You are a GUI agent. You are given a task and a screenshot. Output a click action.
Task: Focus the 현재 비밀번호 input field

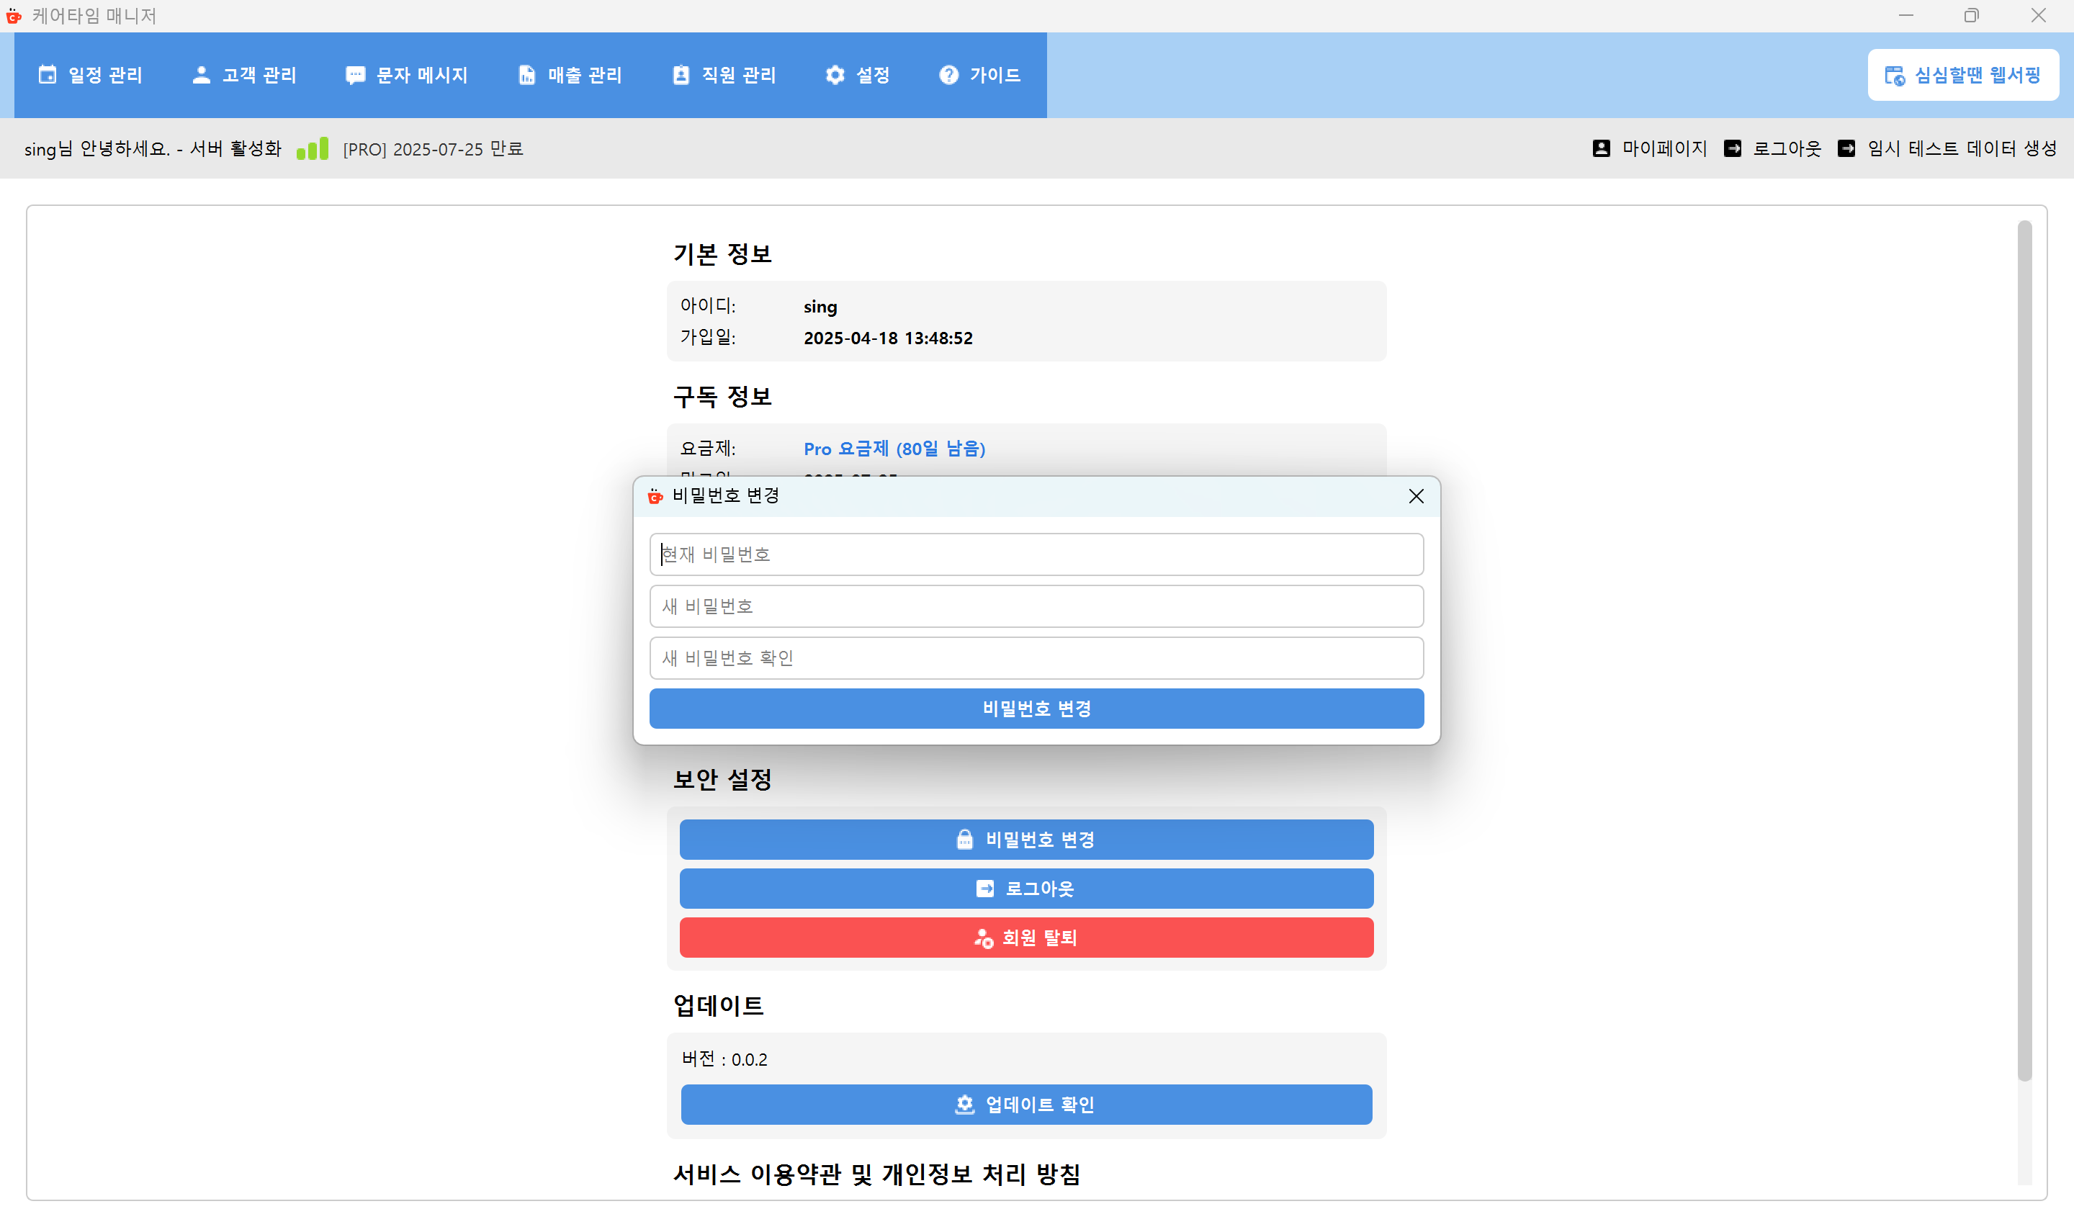[x=1036, y=554]
